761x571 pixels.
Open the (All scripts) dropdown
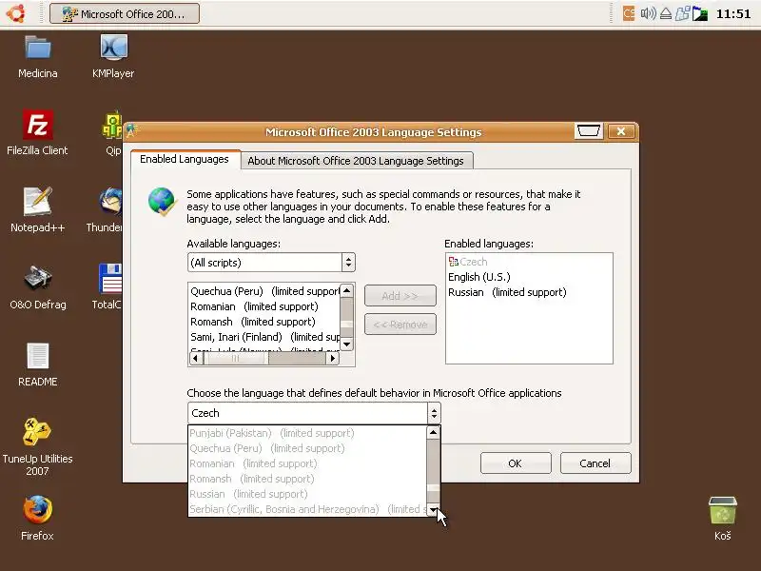tap(271, 263)
